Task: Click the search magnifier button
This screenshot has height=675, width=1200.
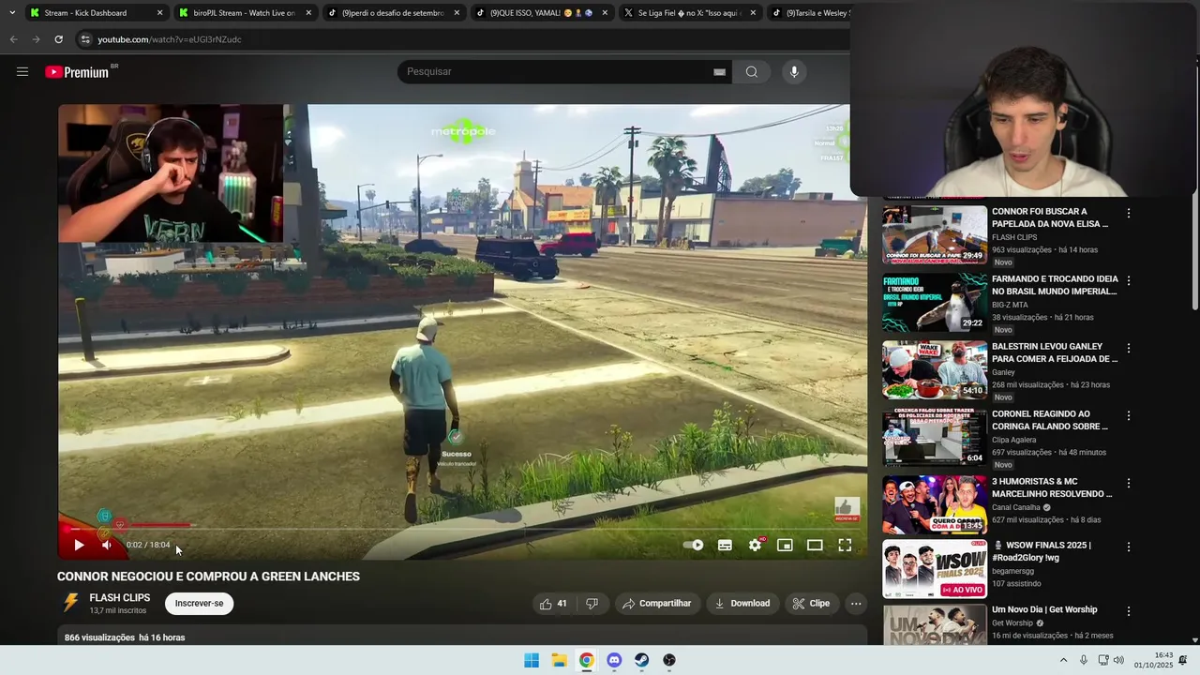Action: (x=752, y=72)
